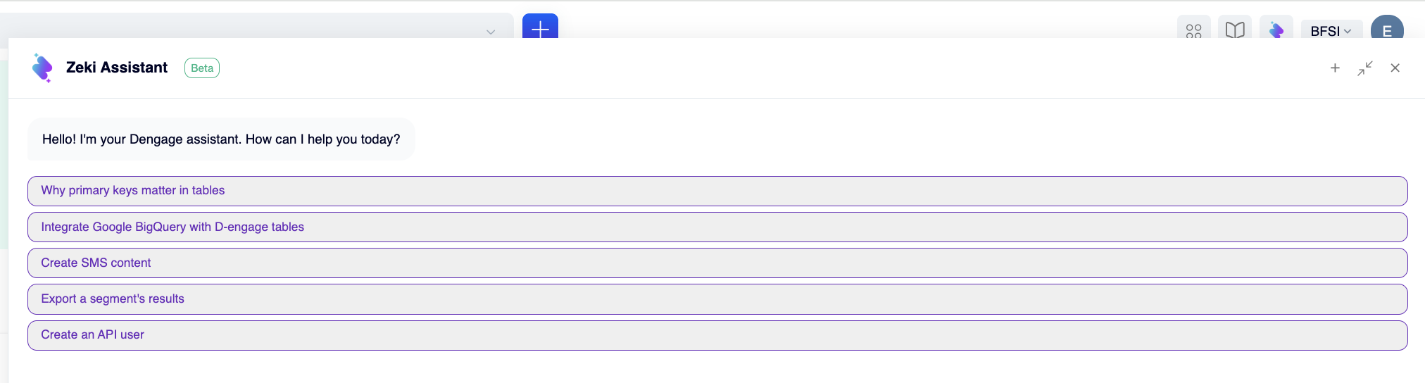This screenshot has width=1425, height=383.
Task: Select the 'Create SMS content' suggestion
Action: tap(717, 263)
